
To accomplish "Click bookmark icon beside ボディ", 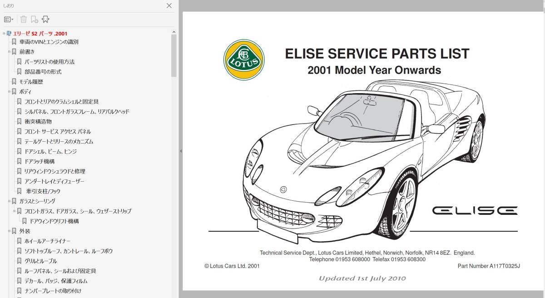I will 14,91.
